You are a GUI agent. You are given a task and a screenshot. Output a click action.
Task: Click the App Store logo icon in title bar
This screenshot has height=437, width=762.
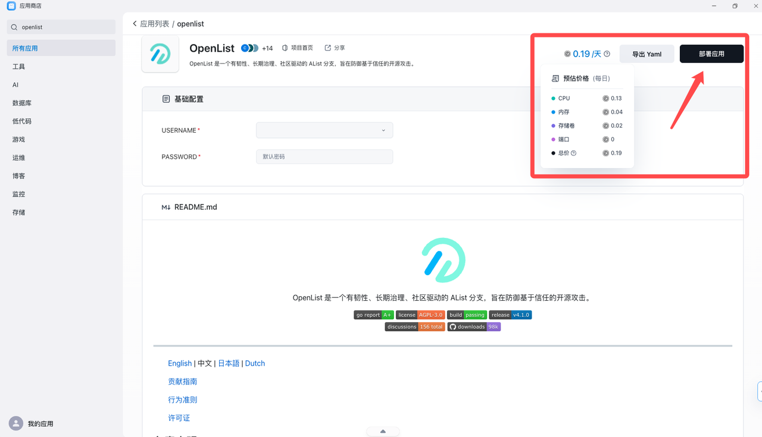[11, 6]
